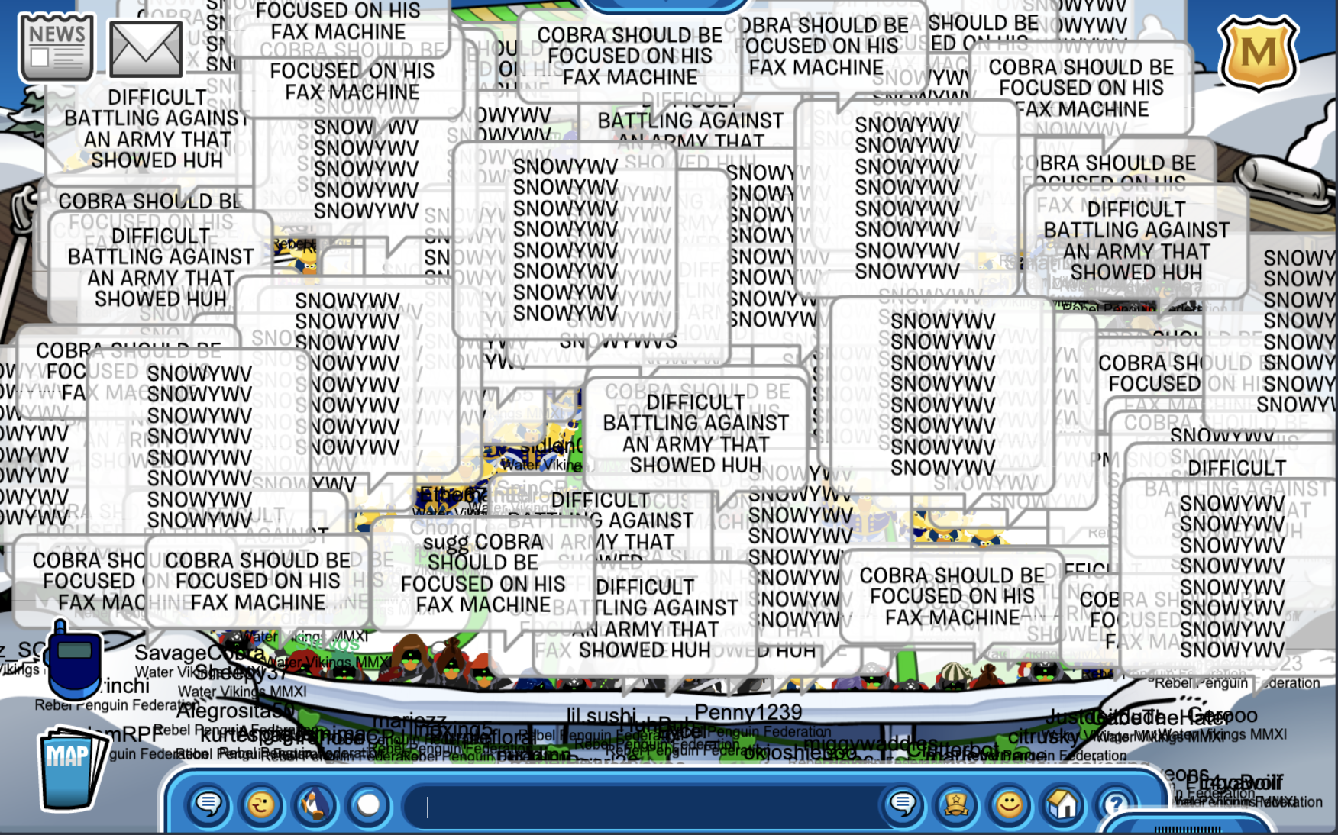Open the quick chat speech bubble menu

(x=208, y=804)
